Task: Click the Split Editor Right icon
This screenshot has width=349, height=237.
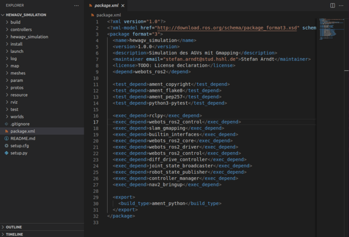Action: click(333, 5)
